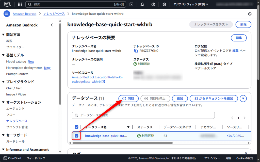
Task: Click the ナレッジベースをテスト button
Action: [x=211, y=24]
